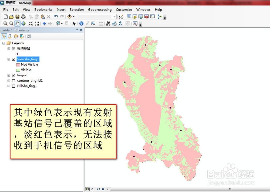Collapse the 移动基站 layer
This screenshot has height=192, width=270.
pyautogui.click(x=9, y=49)
